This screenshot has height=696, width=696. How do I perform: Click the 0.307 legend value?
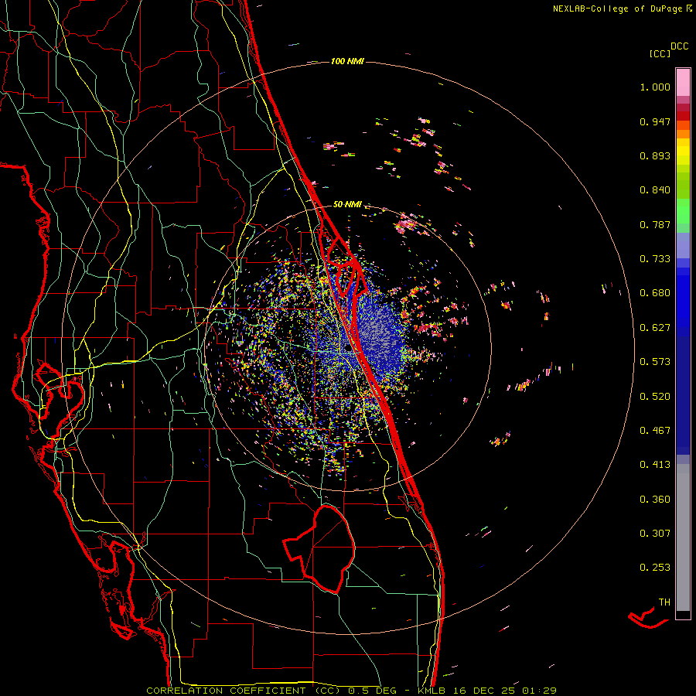point(655,534)
